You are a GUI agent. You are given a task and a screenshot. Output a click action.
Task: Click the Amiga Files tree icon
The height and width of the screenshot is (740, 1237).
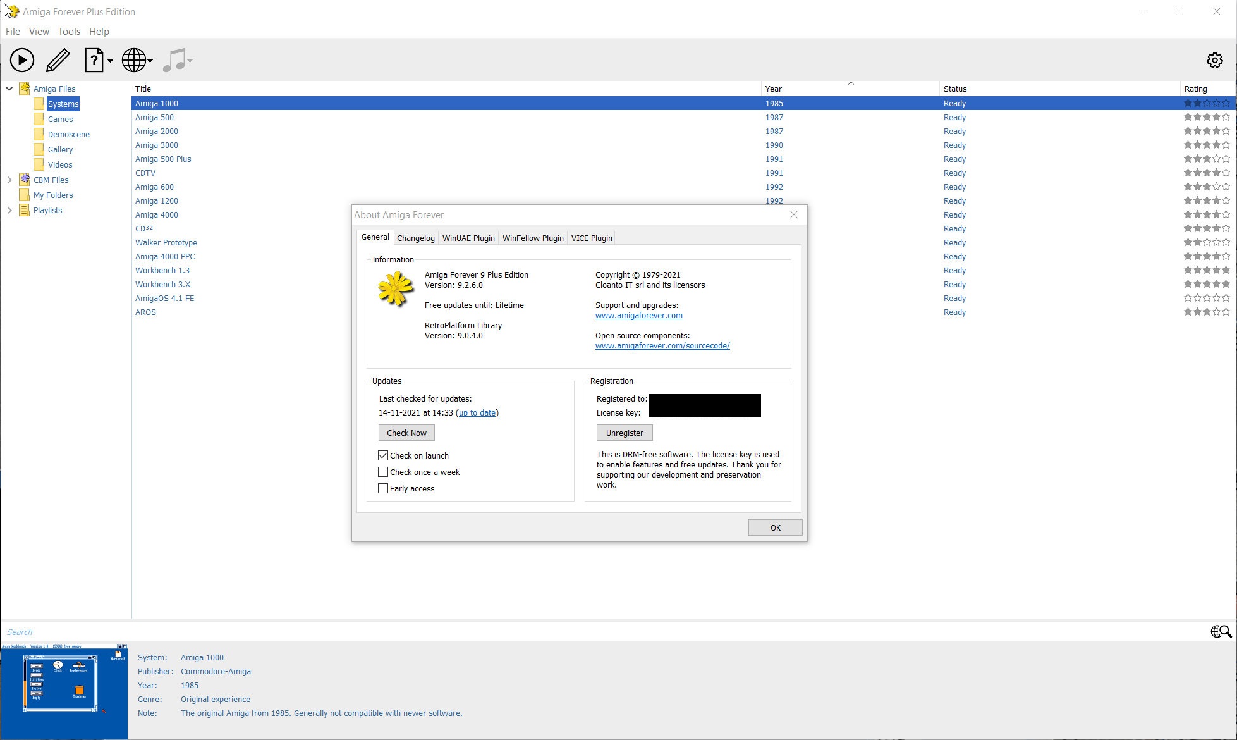[x=25, y=89]
